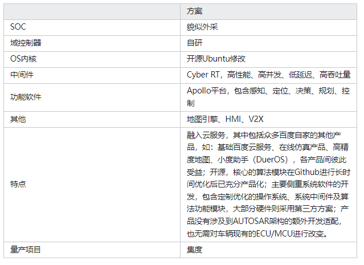The width and height of the screenshot is (364, 265).
Task: Select the cell '集度'
Action: pyautogui.click(x=268, y=250)
